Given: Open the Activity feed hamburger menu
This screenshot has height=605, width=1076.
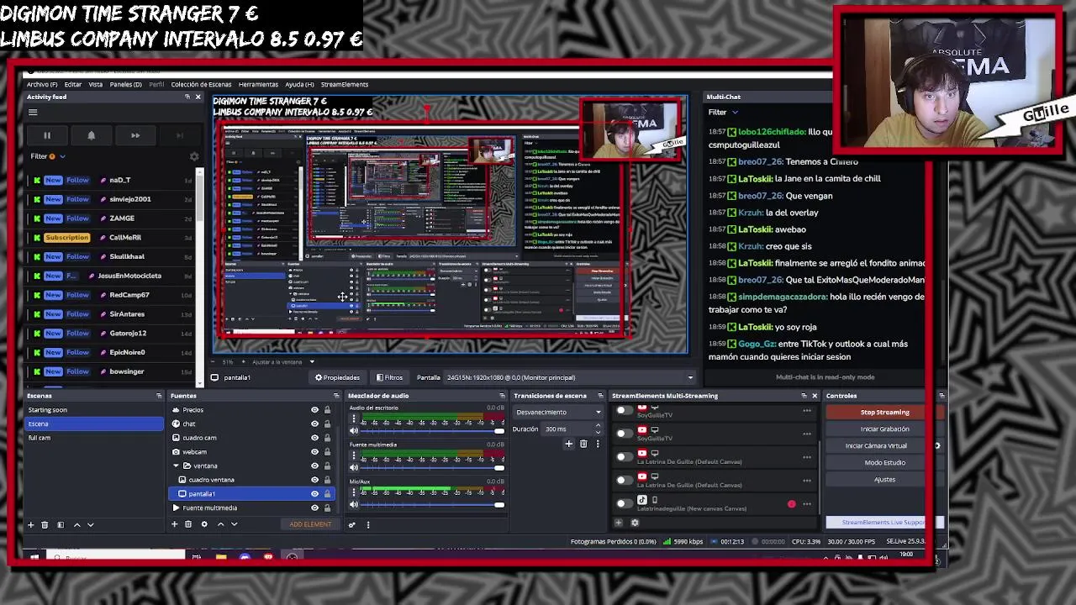Looking at the screenshot, I should coord(33,112).
